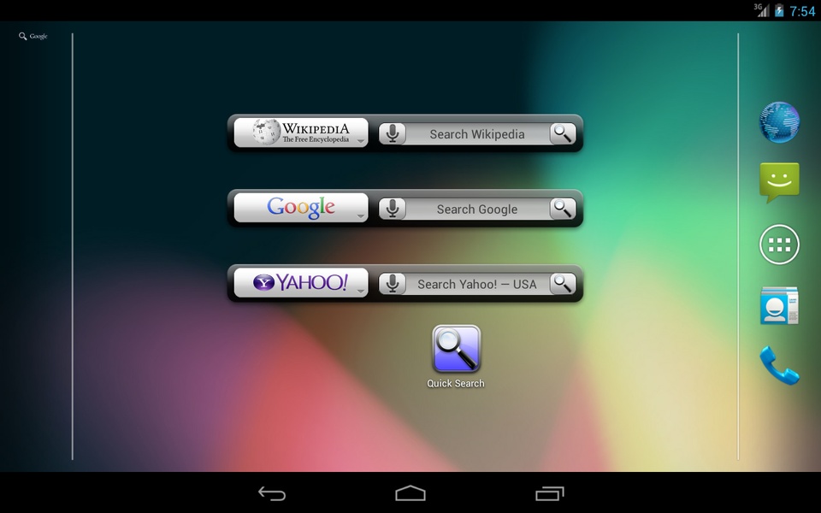
Task: Tap the battery charging status icon
Action: pyautogui.click(x=779, y=10)
